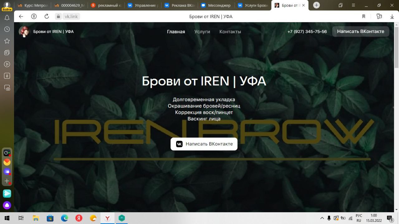Click phone number +7 (927) 345-75-56
Viewport: 399px width, 224px height.
307,32
